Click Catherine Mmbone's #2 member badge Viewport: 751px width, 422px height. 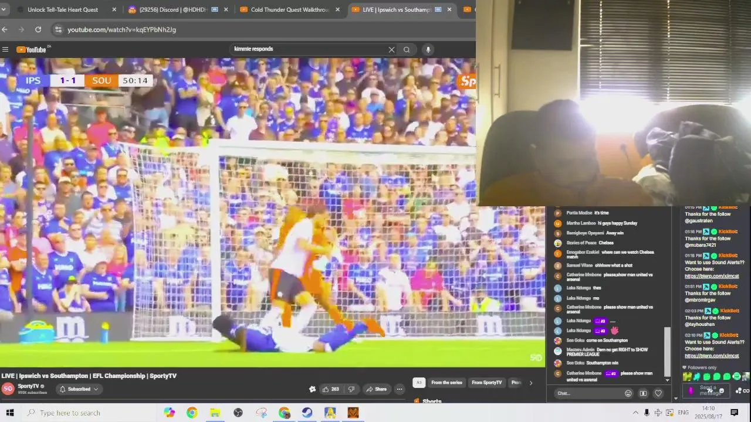click(x=611, y=373)
